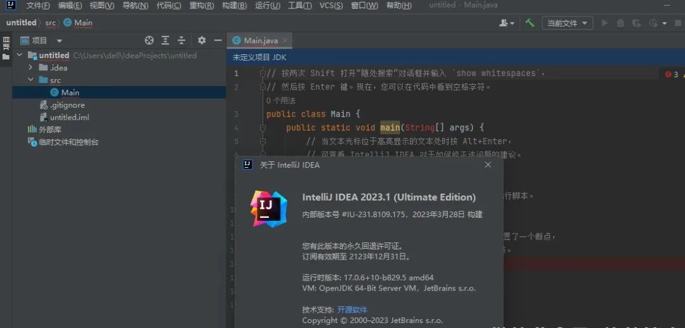685x328 pixels.
Task: Open the VCS(S) menu
Action: (331, 6)
